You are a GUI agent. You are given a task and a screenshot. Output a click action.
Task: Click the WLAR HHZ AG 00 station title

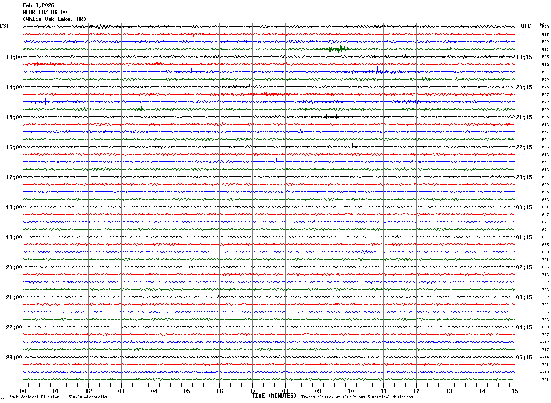pyautogui.click(x=45, y=12)
